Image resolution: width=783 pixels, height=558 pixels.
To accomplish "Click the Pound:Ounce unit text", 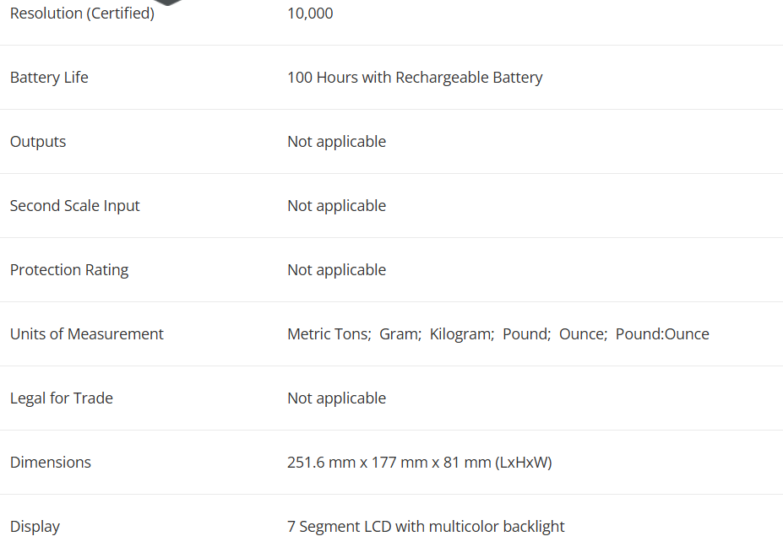I will point(662,334).
